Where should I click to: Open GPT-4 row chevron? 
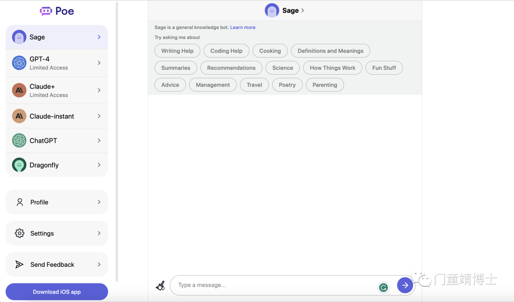pyautogui.click(x=99, y=63)
